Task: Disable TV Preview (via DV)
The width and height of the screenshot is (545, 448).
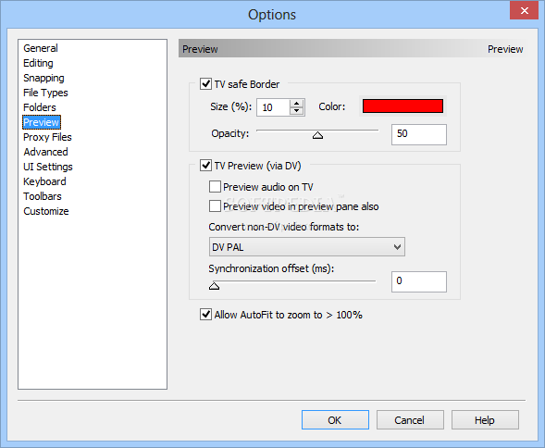Action: [205, 165]
